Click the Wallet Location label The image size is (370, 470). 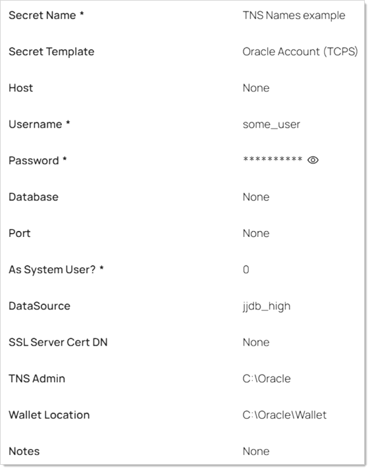[49, 415]
